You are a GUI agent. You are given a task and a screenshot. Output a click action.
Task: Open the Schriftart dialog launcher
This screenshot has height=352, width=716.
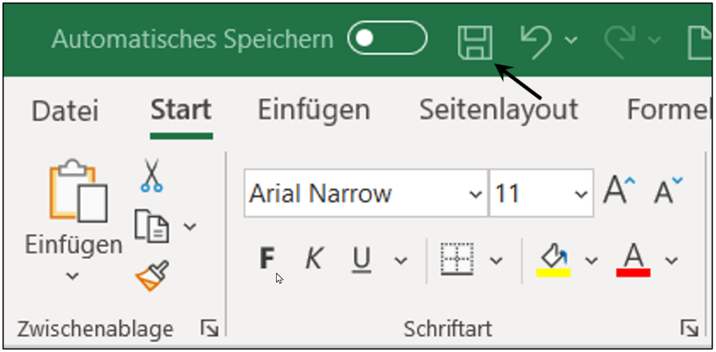(x=689, y=328)
